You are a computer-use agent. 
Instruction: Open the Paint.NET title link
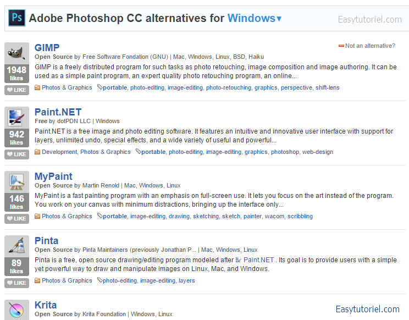click(58, 112)
